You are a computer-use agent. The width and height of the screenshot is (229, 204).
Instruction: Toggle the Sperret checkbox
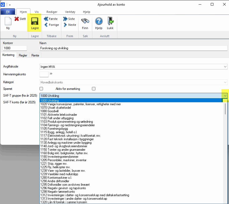coord(41,89)
